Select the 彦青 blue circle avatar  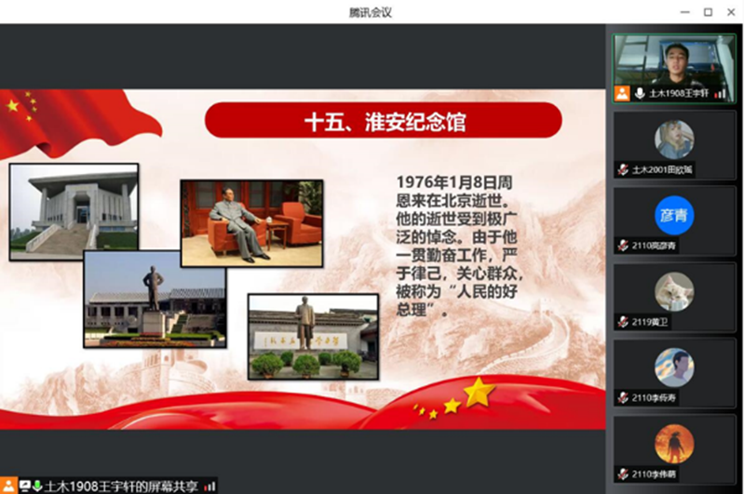click(673, 215)
